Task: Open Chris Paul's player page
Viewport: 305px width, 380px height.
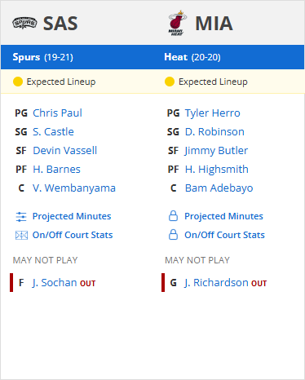Action: click(57, 113)
